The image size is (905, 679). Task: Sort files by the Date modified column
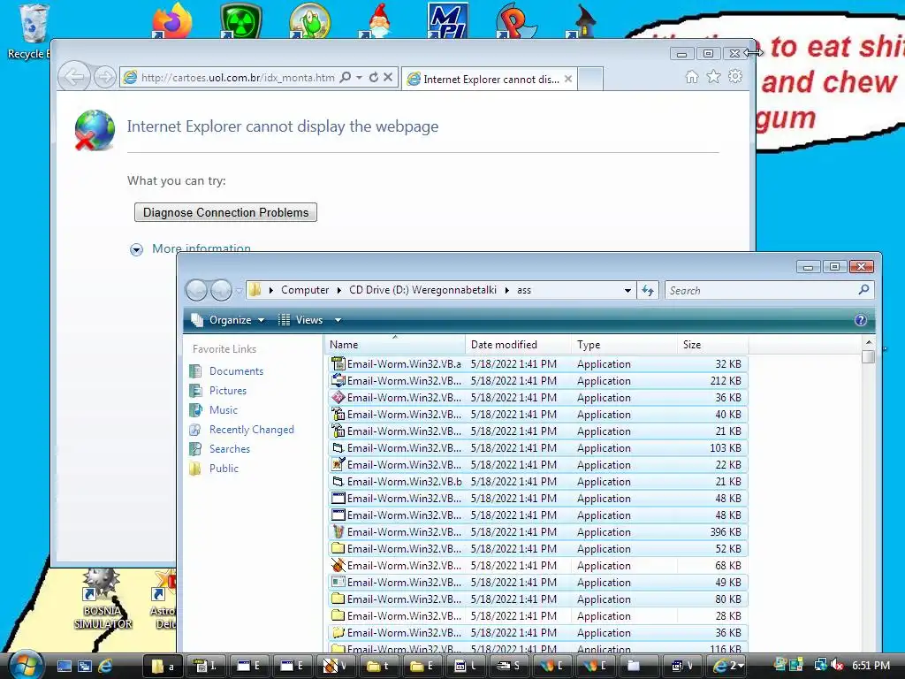(x=518, y=345)
